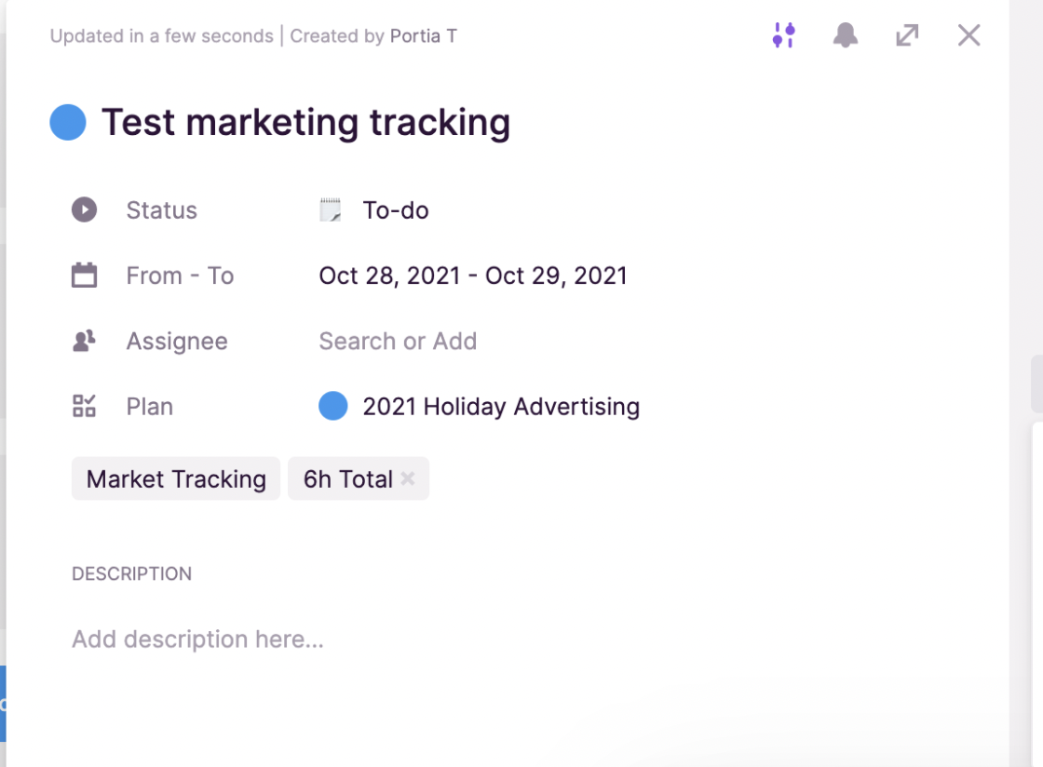The height and width of the screenshot is (767, 1043).
Task: Open the To-do status dropdown
Action: 395,210
